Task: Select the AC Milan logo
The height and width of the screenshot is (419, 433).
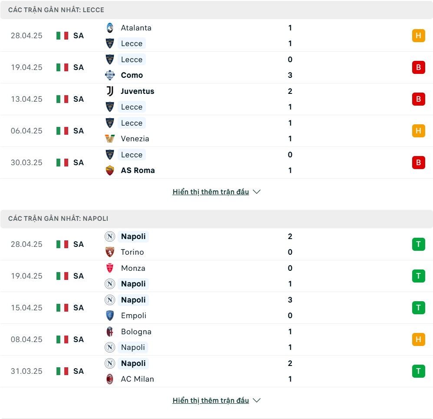Action: click(x=110, y=379)
